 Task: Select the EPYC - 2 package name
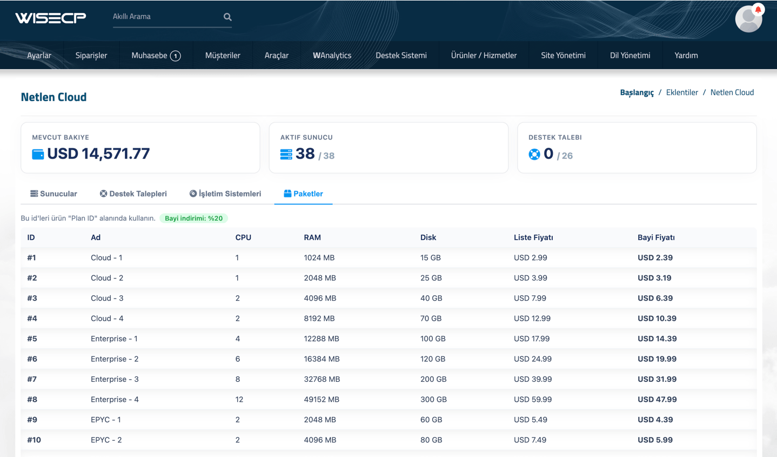(x=106, y=440)
